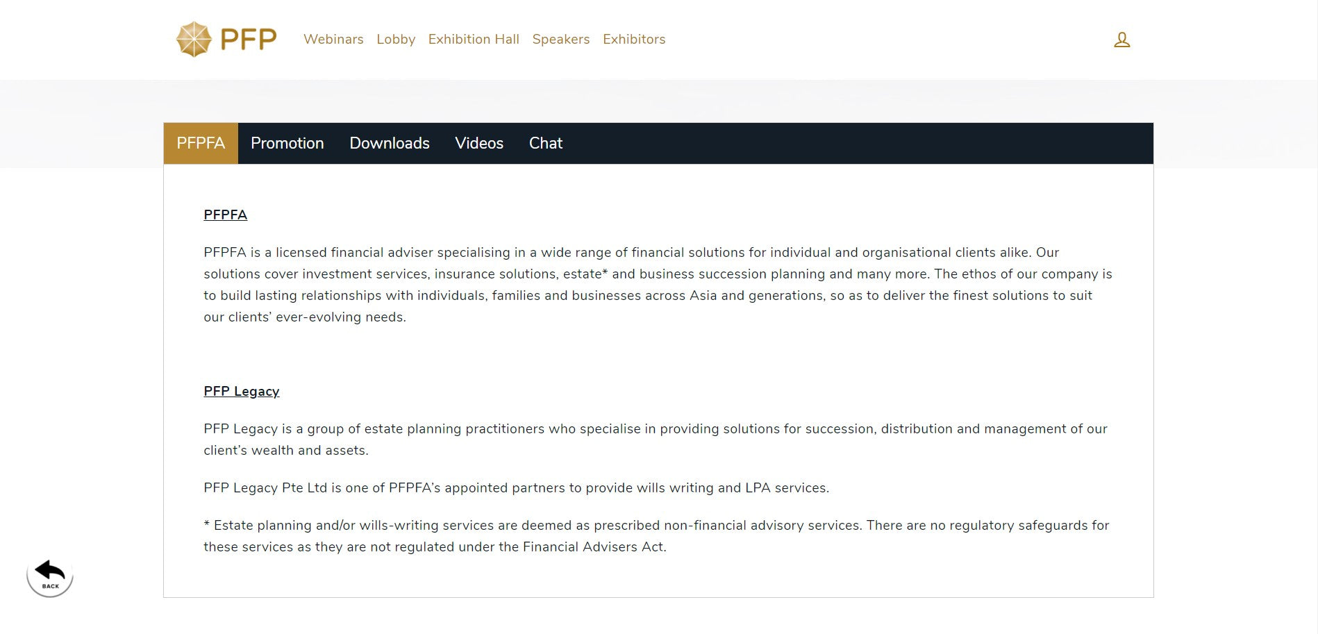Show the Videos tab

(x=479, y=144)
